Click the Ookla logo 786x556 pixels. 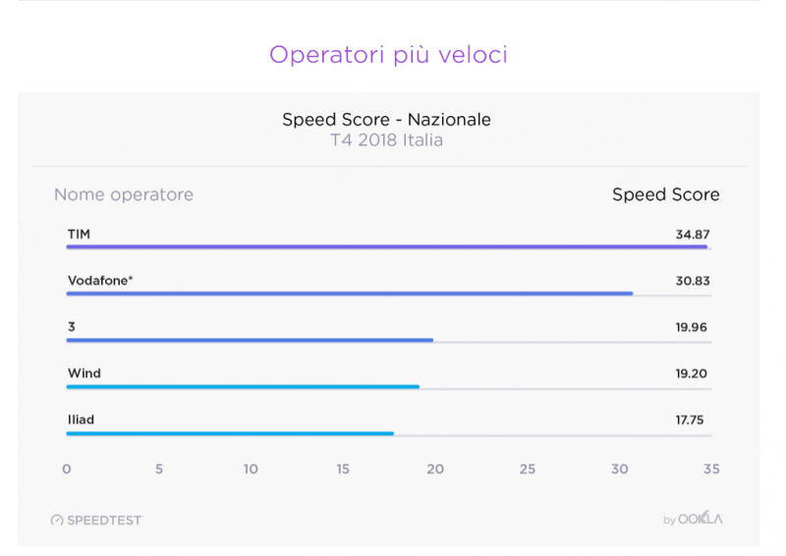(700, 519)
